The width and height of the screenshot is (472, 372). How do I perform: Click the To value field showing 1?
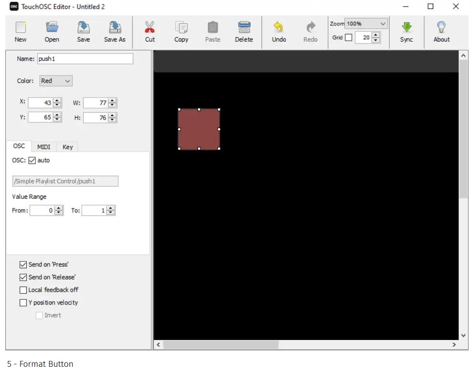coord(94,210)
